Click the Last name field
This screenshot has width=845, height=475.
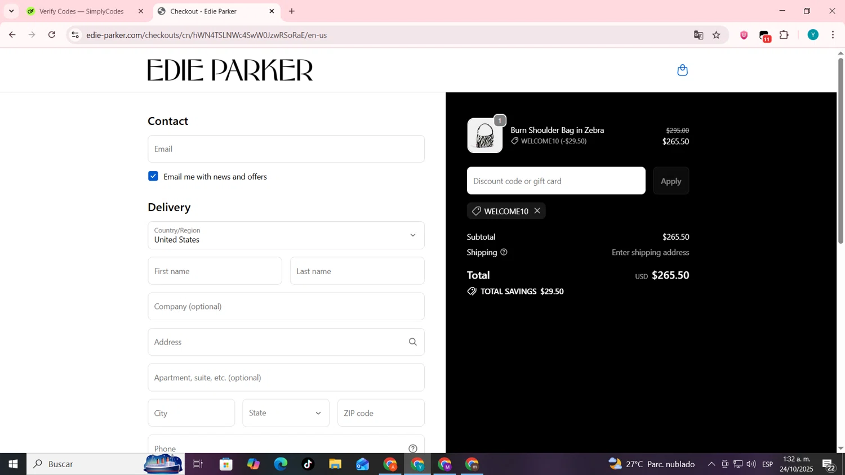[x=357, y=271]
